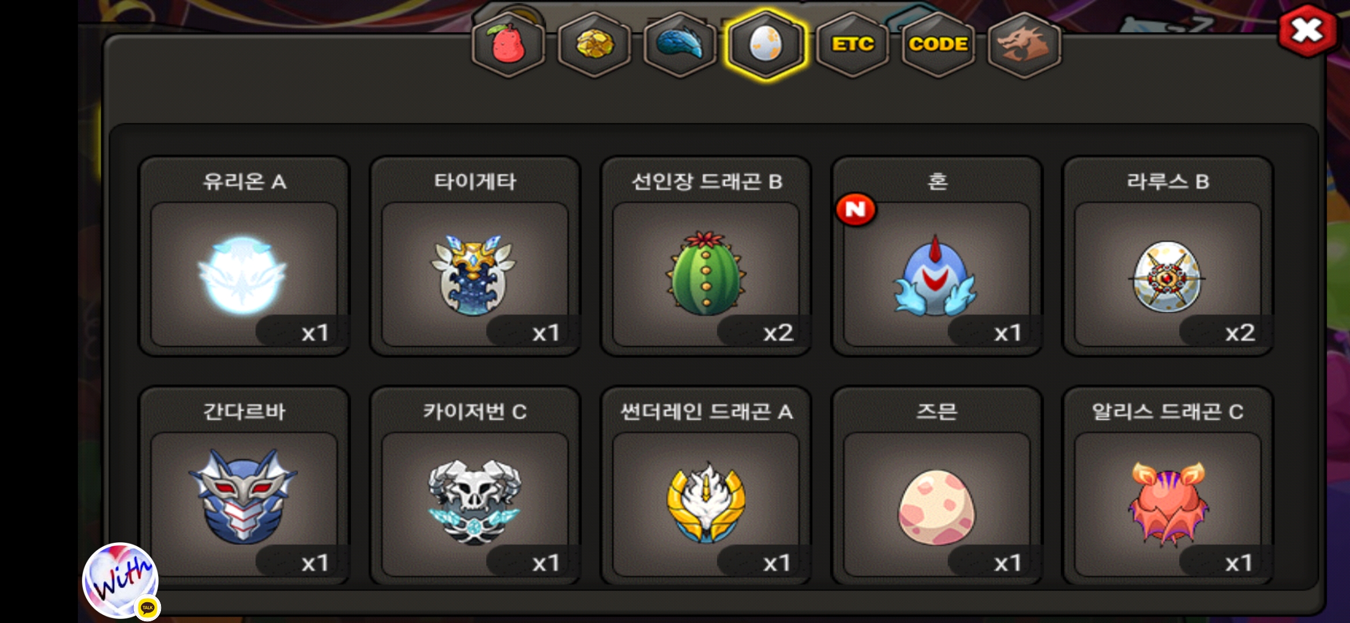Viewport: 1350px width, 623px height.
Task: Select the glowing 유리온 A egg
Action: (244, 256)
